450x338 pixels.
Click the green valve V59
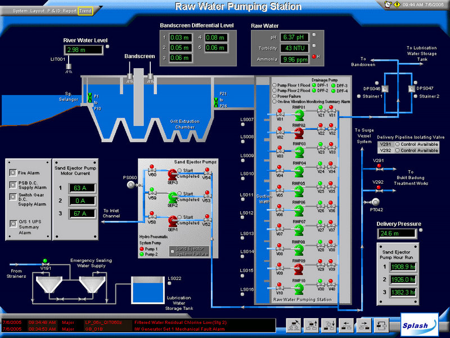(x=151, y=193)
